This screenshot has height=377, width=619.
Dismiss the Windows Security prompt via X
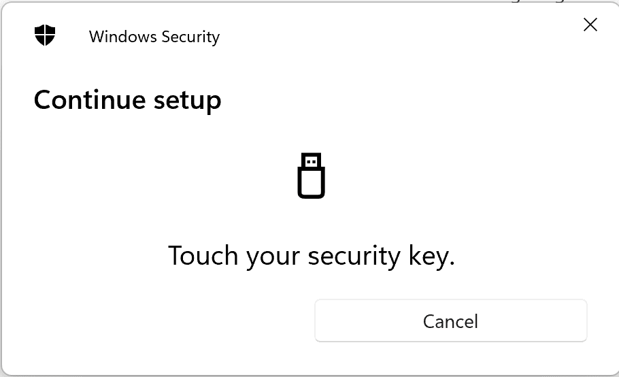click(590, 24)
